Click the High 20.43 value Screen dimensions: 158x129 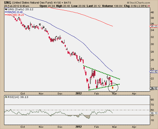click(63, 6)
